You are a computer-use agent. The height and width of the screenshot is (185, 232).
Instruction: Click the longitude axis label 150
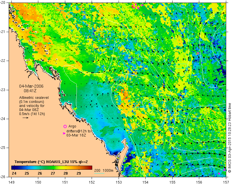[38, 182]
